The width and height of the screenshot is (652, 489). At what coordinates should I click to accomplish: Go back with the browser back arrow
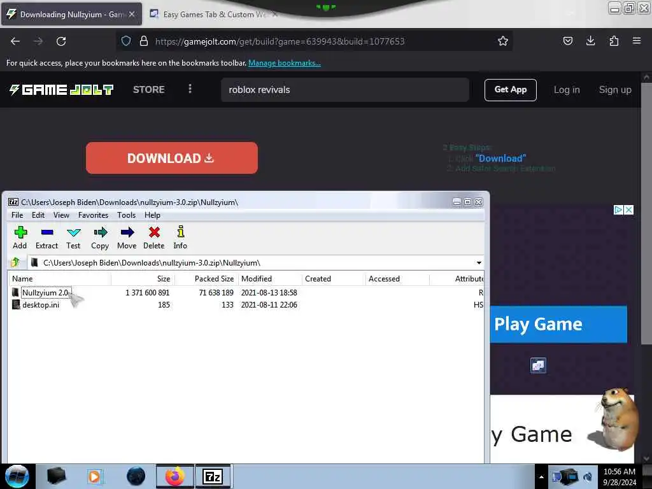tap(15, 41)
